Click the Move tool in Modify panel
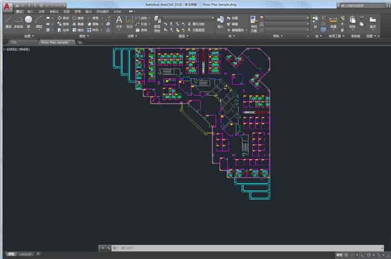The width and height of the screenshot is (391, 259). point(63,18)
